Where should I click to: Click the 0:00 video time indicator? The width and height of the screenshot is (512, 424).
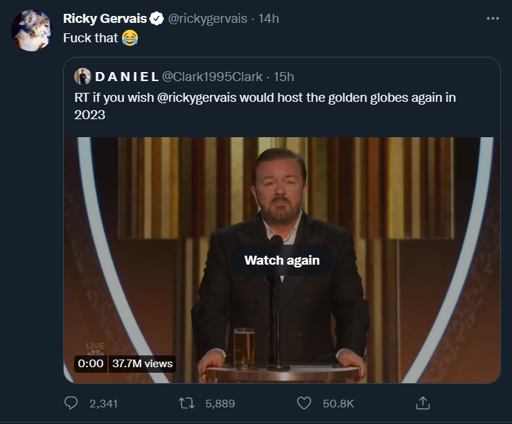pos(91,363)
